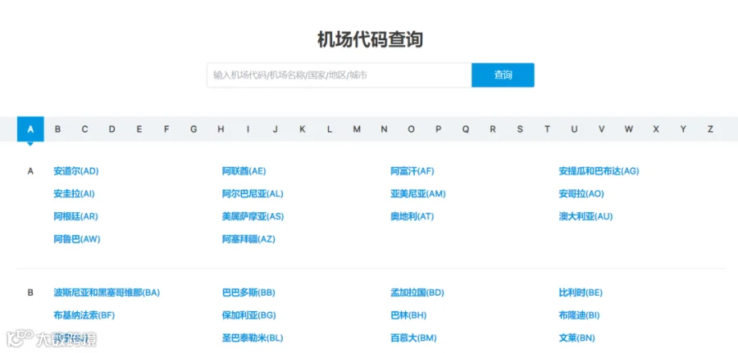This screenshot has height=353, width=738.
Task: Switch to the U letter tab
Action: coord(574,129)
